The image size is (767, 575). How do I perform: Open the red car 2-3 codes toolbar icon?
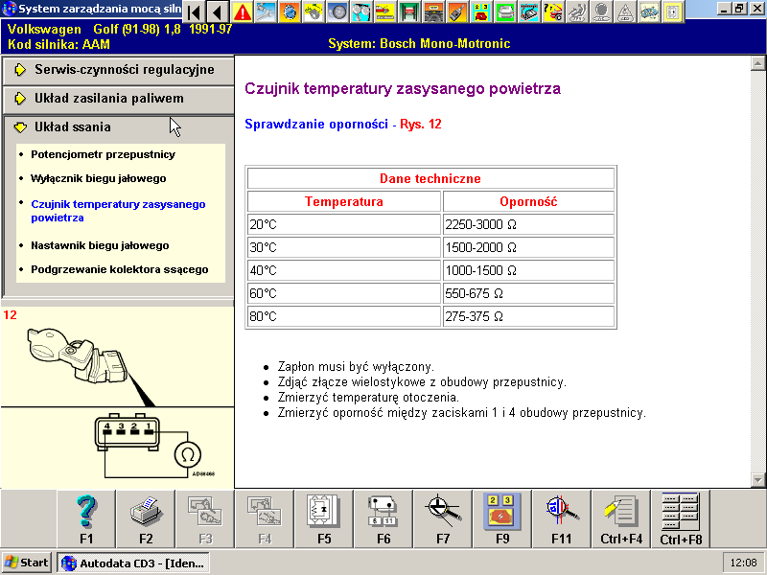point(481,12)
